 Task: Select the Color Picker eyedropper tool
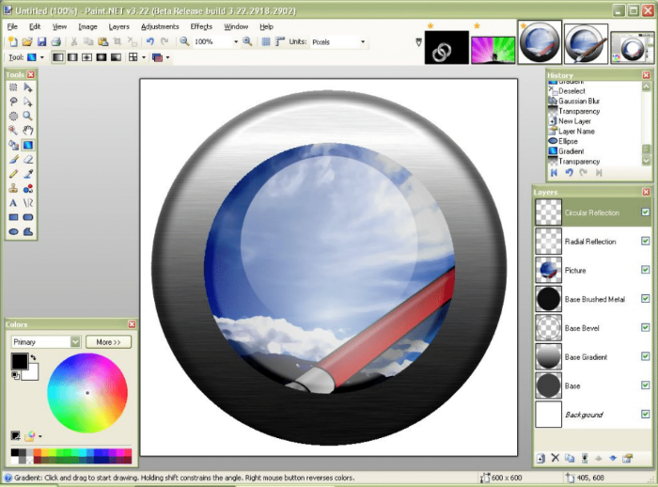(x=28, y=174)
